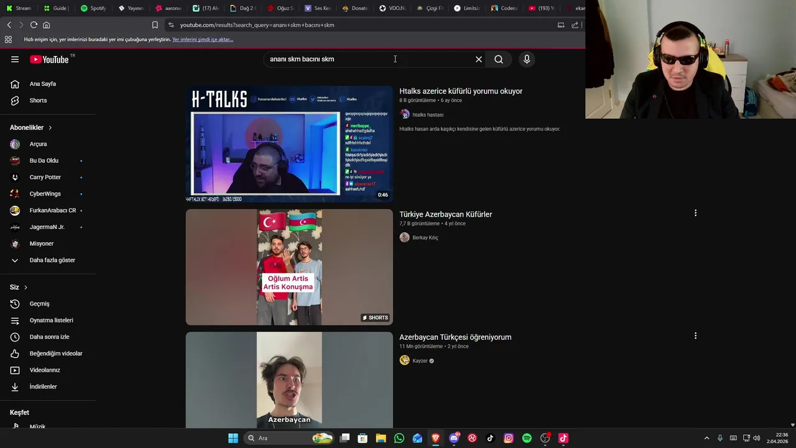Screen dimensions: 796x448
Task: Click 'Yer imlerini şimdi içe aktar' link
Action: coord(203,39)
